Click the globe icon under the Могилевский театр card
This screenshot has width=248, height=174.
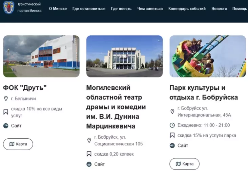89,164
